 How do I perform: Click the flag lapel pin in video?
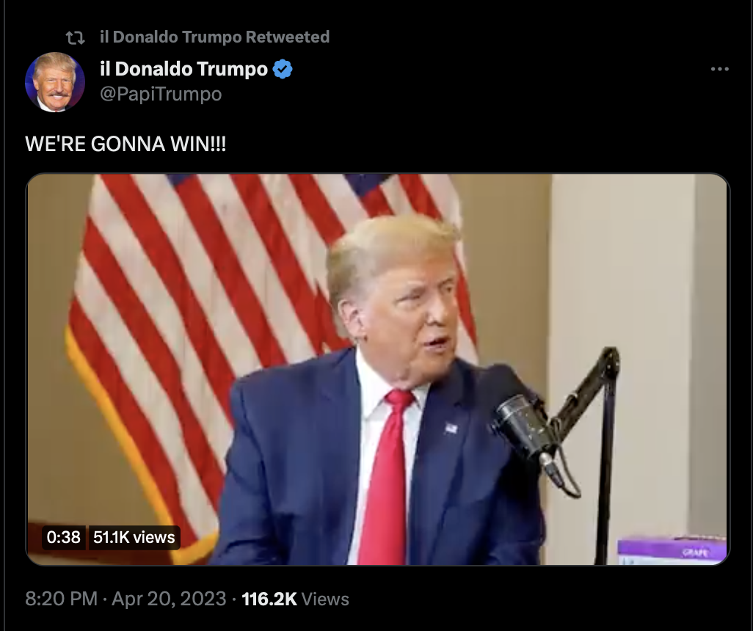pos(451,427)
